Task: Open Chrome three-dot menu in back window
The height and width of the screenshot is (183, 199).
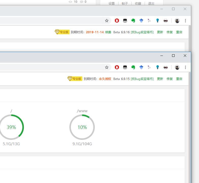Action: click(186, 21)
